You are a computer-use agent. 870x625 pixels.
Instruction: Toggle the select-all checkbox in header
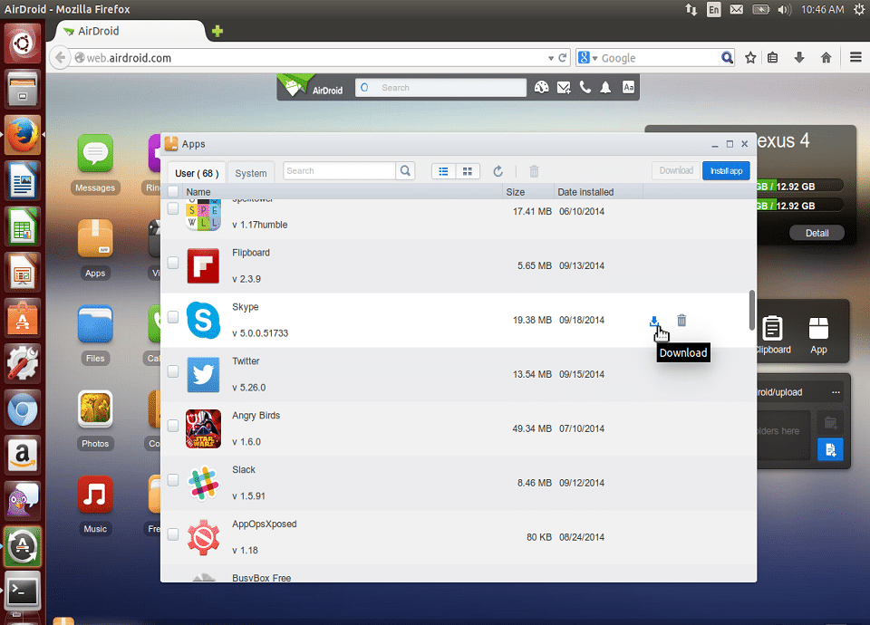(173, 192)
